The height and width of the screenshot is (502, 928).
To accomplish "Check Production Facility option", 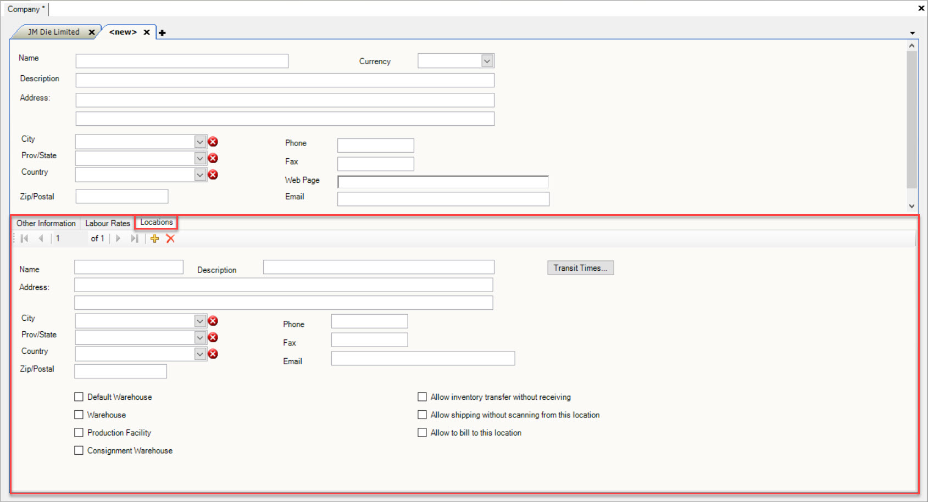I will click(79, 433).
